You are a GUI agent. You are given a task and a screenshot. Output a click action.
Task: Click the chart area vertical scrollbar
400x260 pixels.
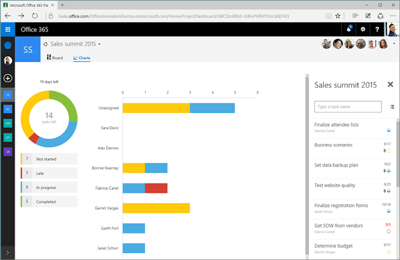pos(307,165)
